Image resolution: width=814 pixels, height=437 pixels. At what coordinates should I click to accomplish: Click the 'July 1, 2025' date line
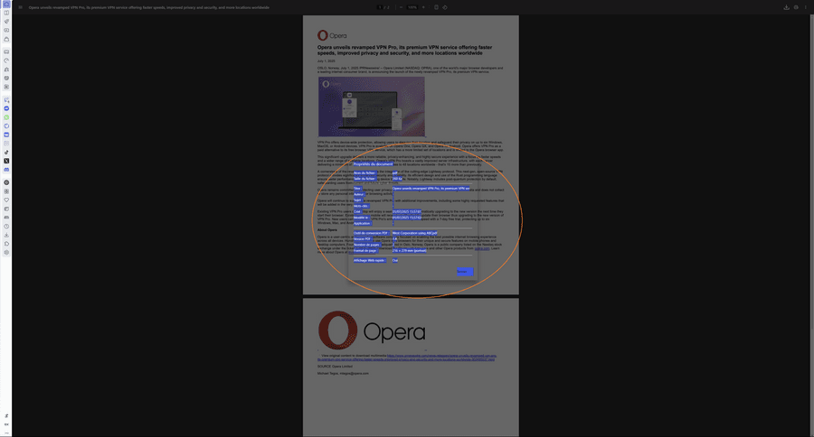tap(326, 61)
